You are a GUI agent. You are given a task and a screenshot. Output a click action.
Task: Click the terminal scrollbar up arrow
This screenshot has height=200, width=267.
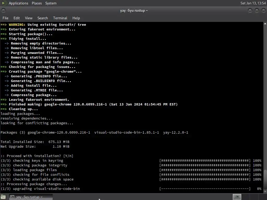(x=265, y=24)
